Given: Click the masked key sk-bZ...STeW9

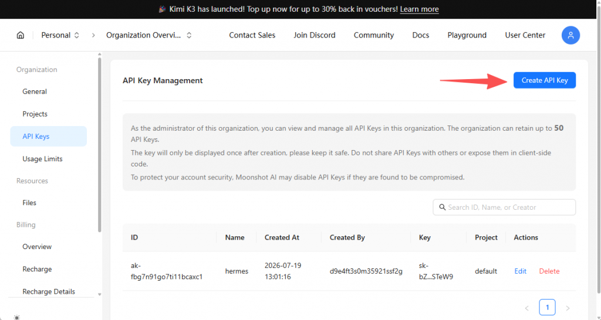Looking at the screenshot, I should click(436, 271).
